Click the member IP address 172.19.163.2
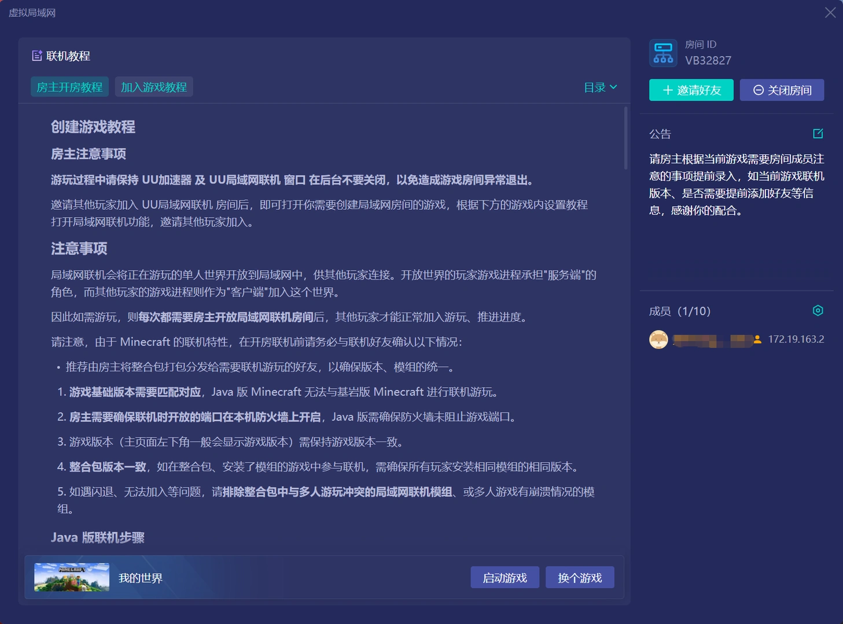 [796, 340]
